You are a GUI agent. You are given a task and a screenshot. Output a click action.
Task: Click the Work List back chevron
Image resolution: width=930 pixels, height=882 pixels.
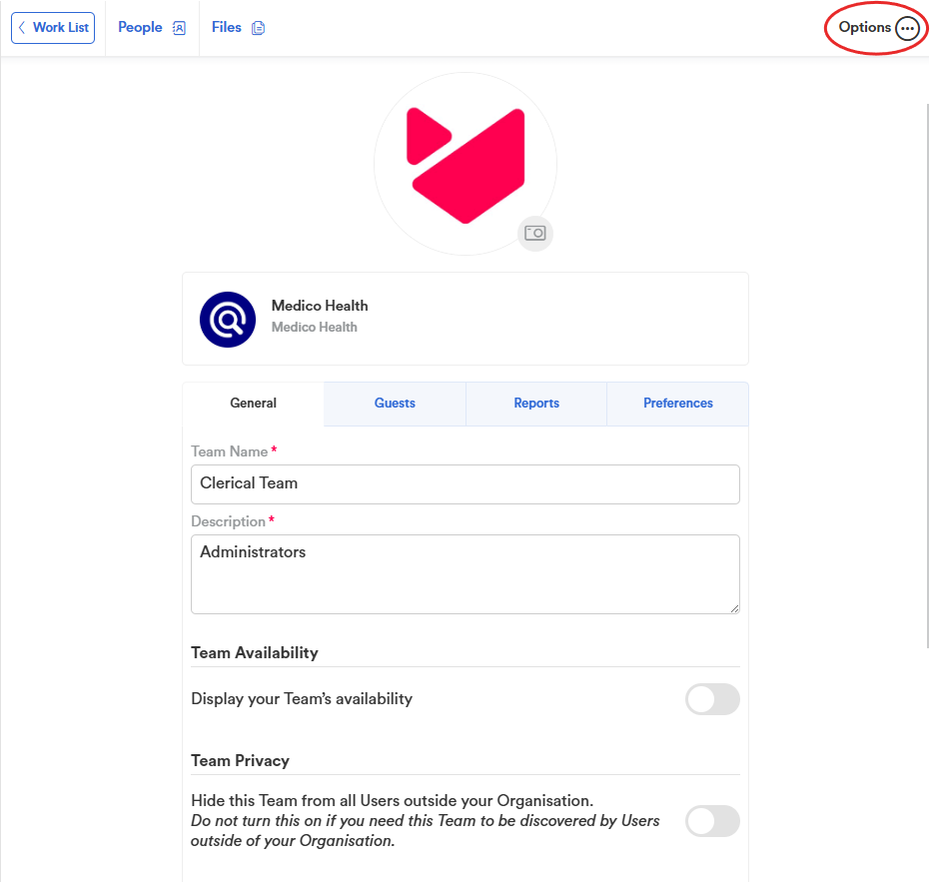[22, 27]
